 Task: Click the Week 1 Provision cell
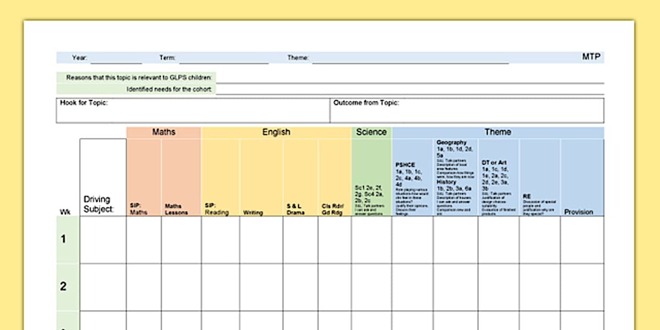point(582,240)
